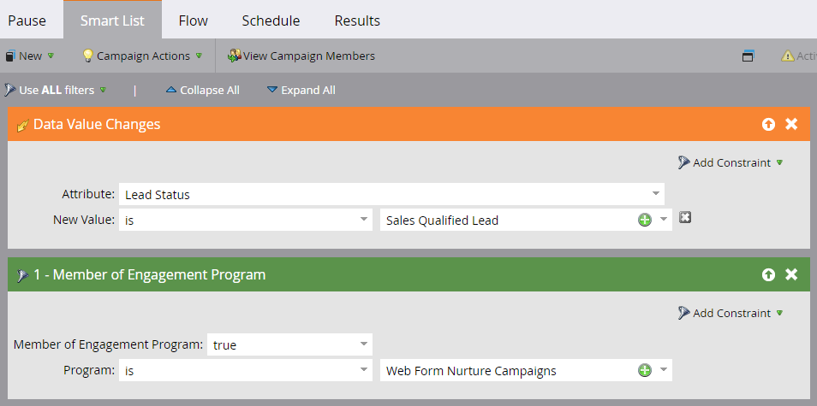Click Collapse All filters

coord(202,90)
